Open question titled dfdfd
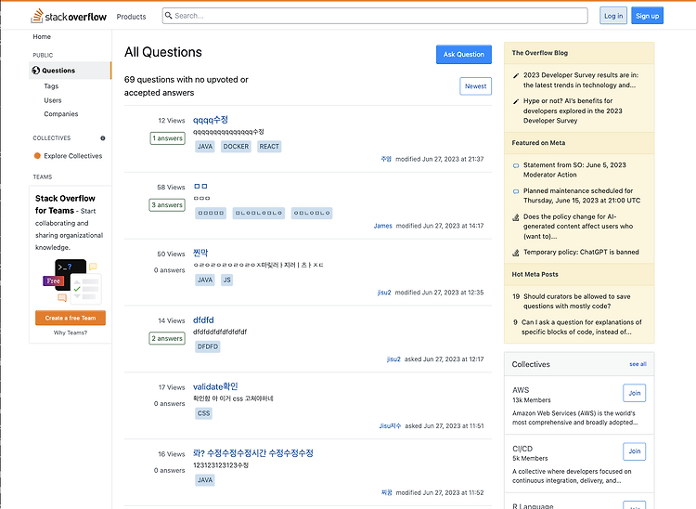 203,320
